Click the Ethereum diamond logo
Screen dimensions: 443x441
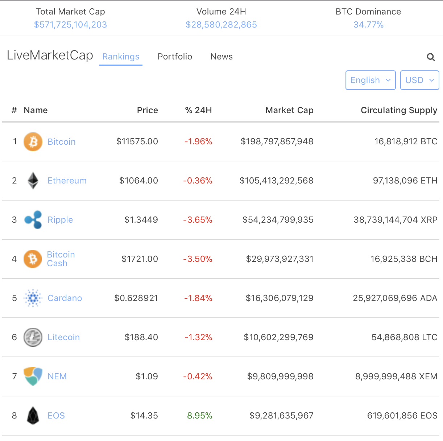[x=33, y=181]
